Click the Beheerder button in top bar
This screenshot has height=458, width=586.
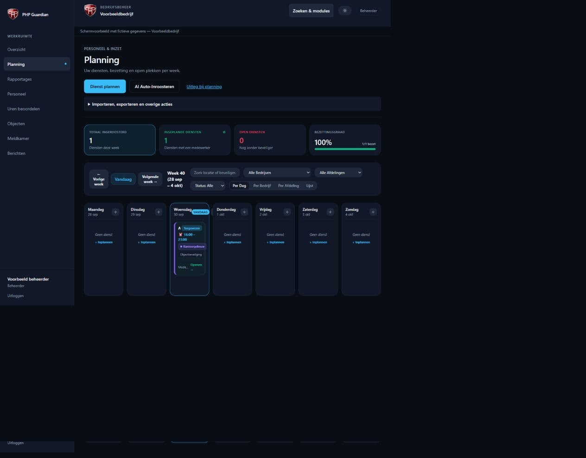(369, 11)
